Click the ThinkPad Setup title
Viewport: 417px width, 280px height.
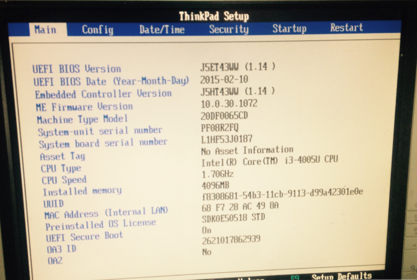[x=214, y=16]
